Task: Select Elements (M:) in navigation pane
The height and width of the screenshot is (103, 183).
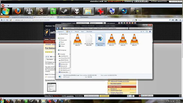Action: (64, 72)
